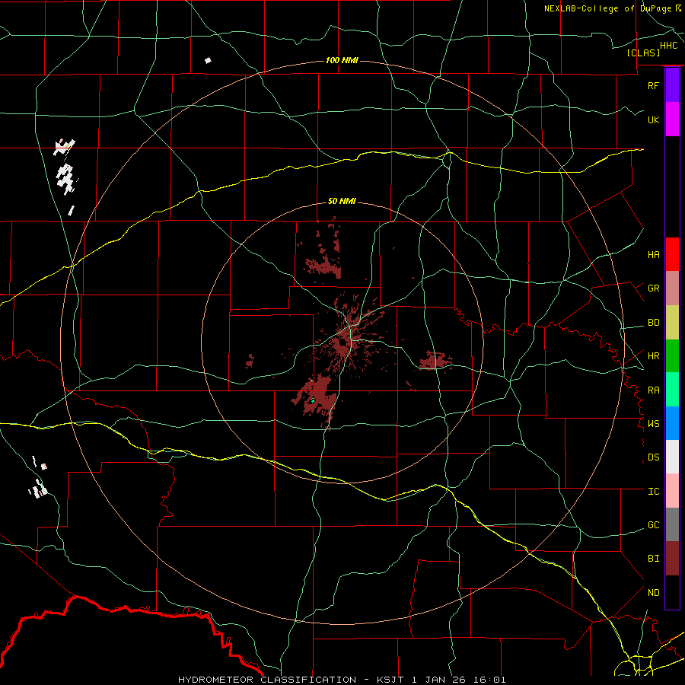Click the DS white legend swatch
The width and height of the screenshot is (685, 685).
pos(672,457)
